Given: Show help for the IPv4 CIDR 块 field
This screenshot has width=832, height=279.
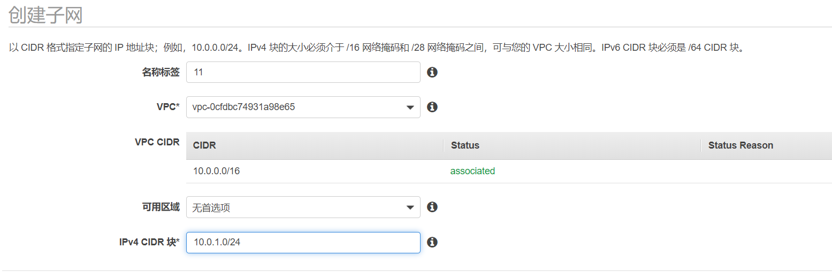Looking at the screenshot, I should point(432,242).
